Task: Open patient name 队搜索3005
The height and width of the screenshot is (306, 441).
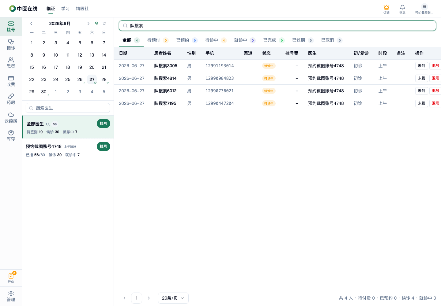Action: click(166, 66)
